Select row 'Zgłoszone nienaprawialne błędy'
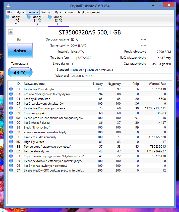The width and height of the screenshot is (179, 212). click(87, 132)
